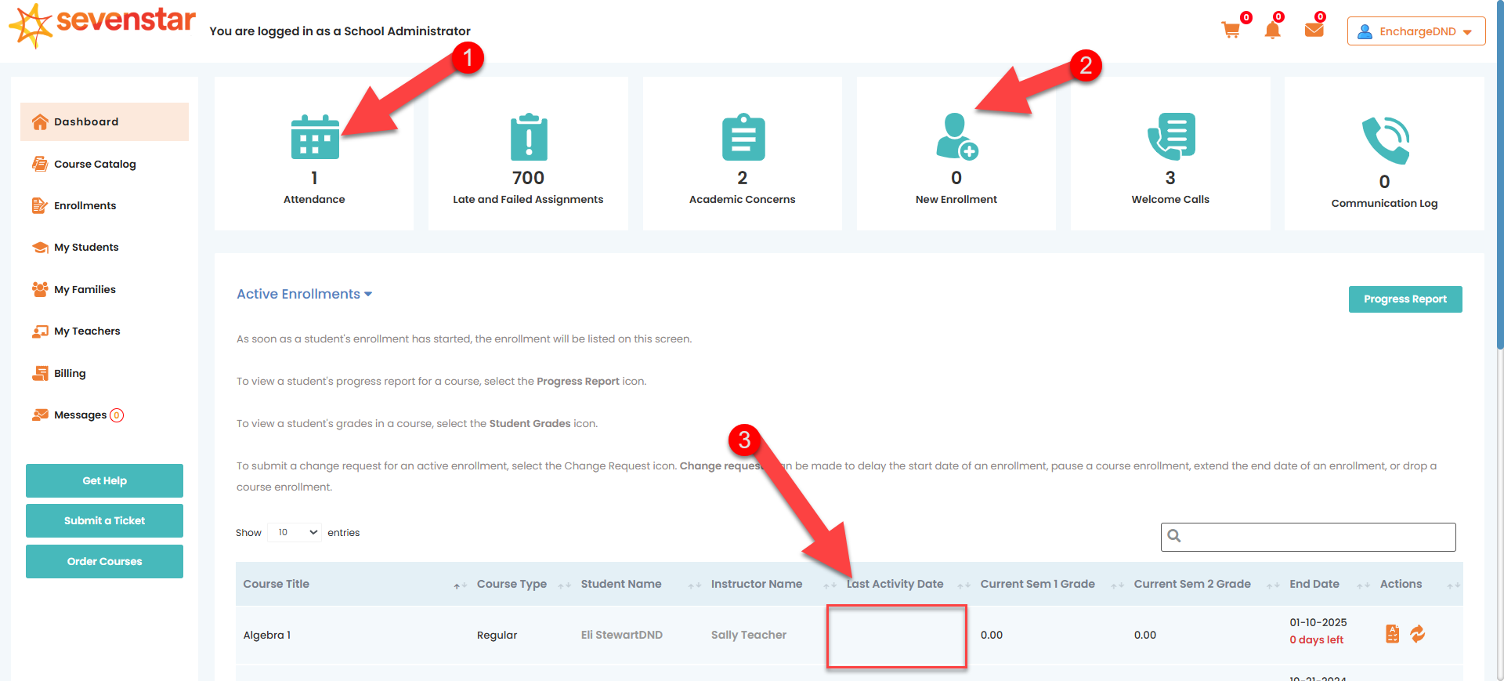Open the Welcome Calls icon
Image resolution: width=1504 pixels, height=681 pixels.
point(1170,137)
